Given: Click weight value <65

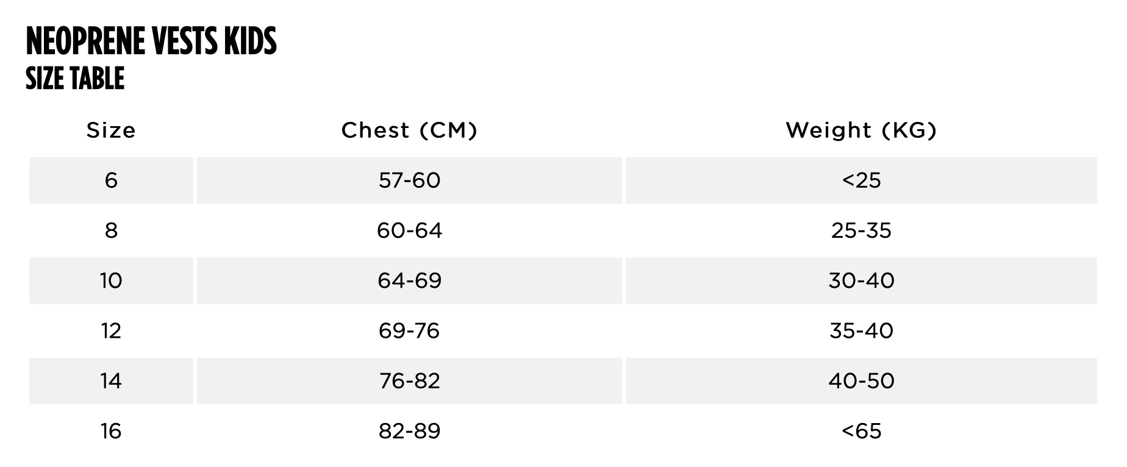Looking at the screenshot, I should click(861, 431).
